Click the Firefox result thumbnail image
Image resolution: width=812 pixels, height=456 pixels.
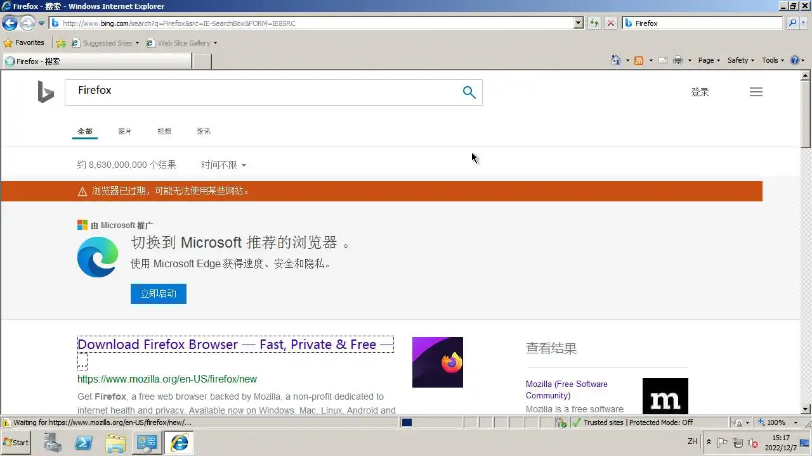438,362
